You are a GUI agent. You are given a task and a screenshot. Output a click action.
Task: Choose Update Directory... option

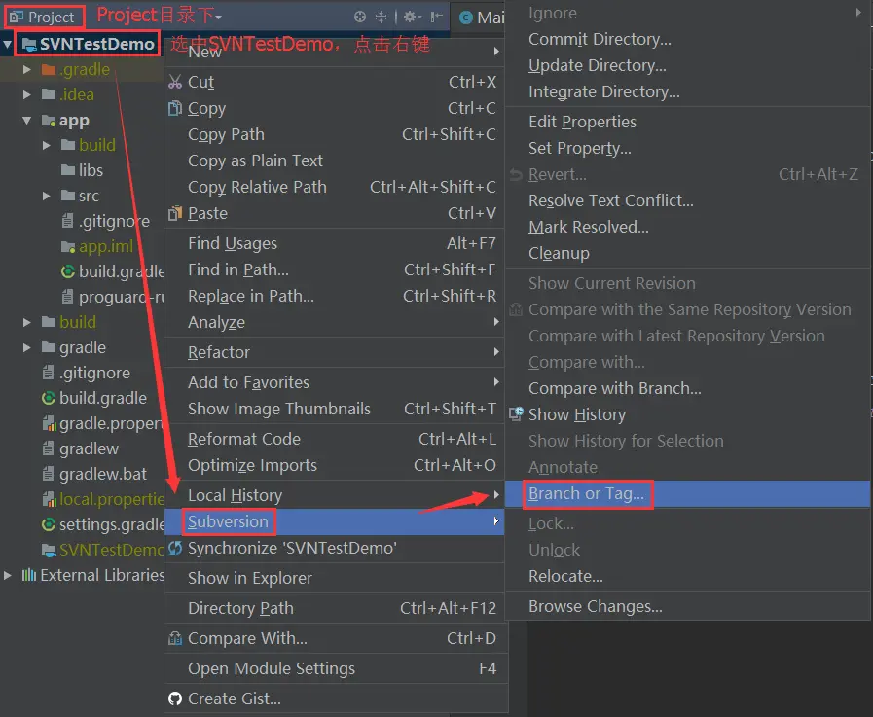(x=688, y=65)
